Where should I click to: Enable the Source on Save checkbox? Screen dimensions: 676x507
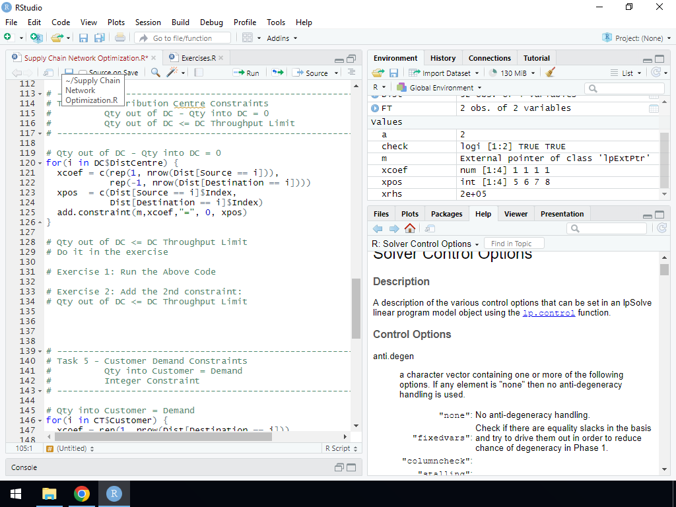83,73
